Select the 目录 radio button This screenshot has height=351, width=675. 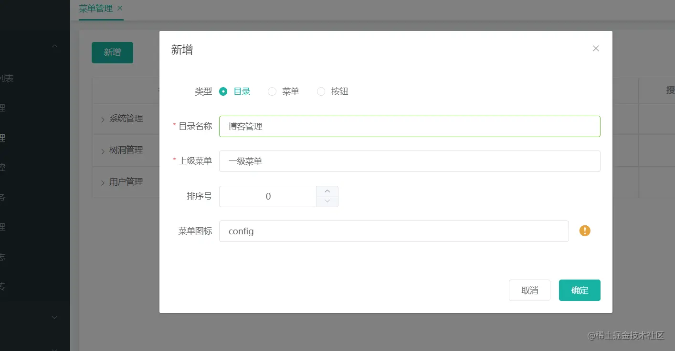click(223, 91)
